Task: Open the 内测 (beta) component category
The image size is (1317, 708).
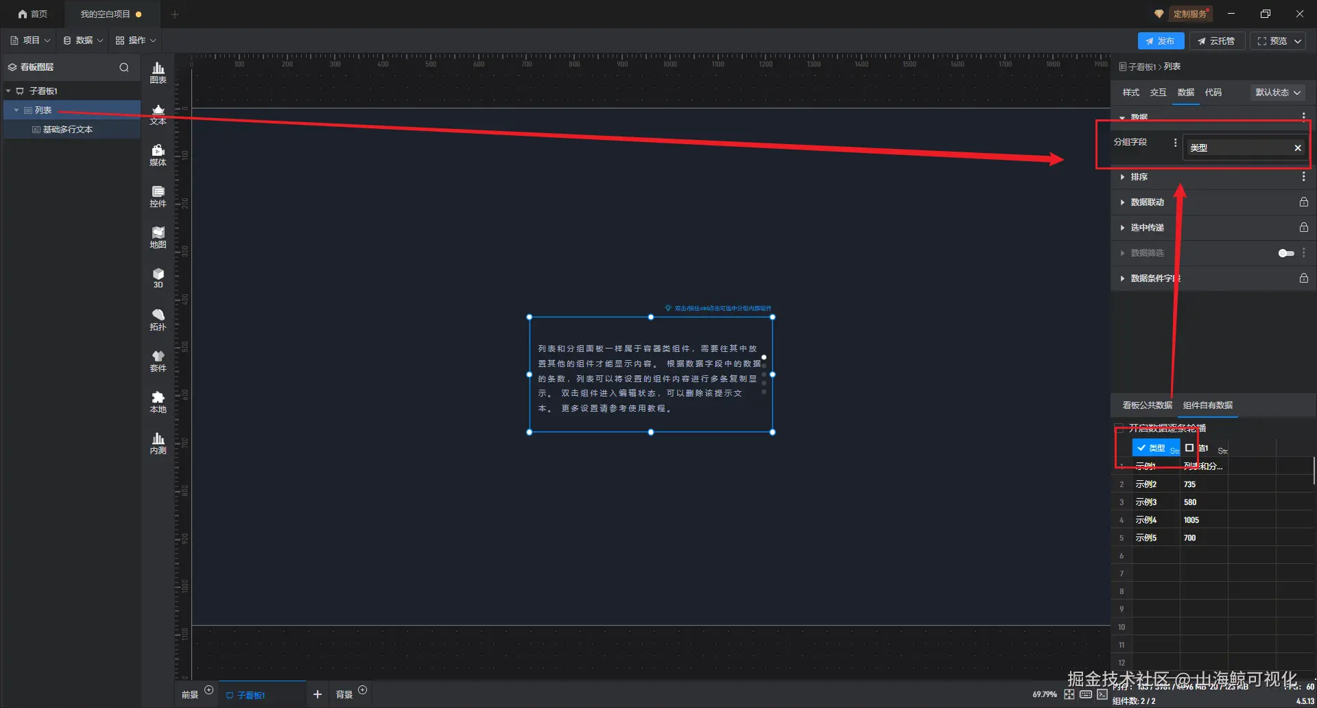Action: click(158, 443)
